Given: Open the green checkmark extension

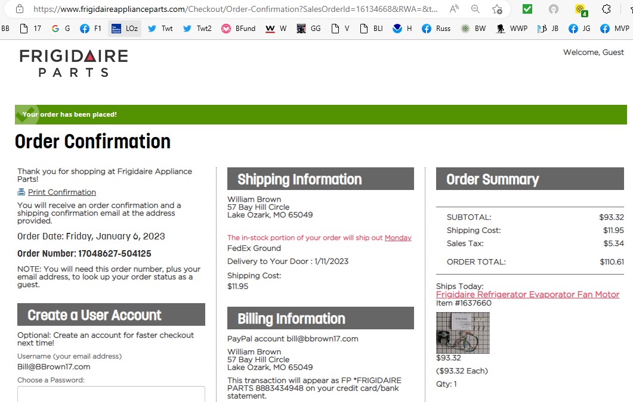Looking at the screenshot, I should point(527,9).
